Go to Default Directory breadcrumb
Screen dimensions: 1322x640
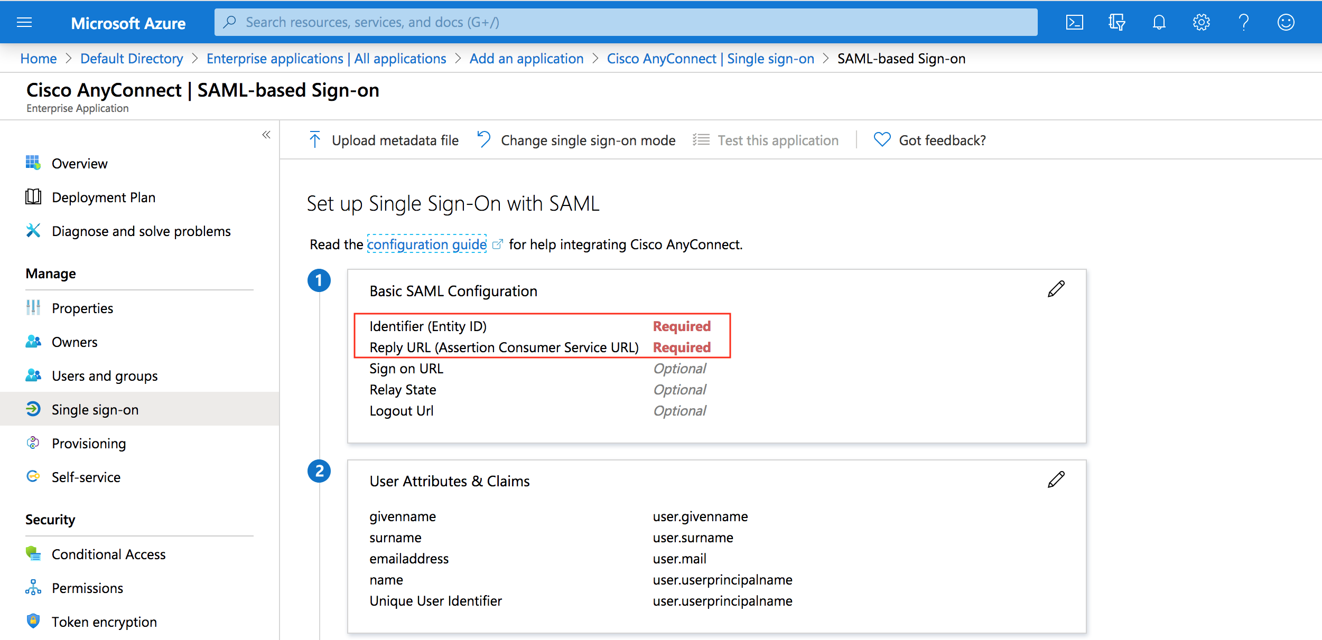pyautogui.click(x=132, y=59)
